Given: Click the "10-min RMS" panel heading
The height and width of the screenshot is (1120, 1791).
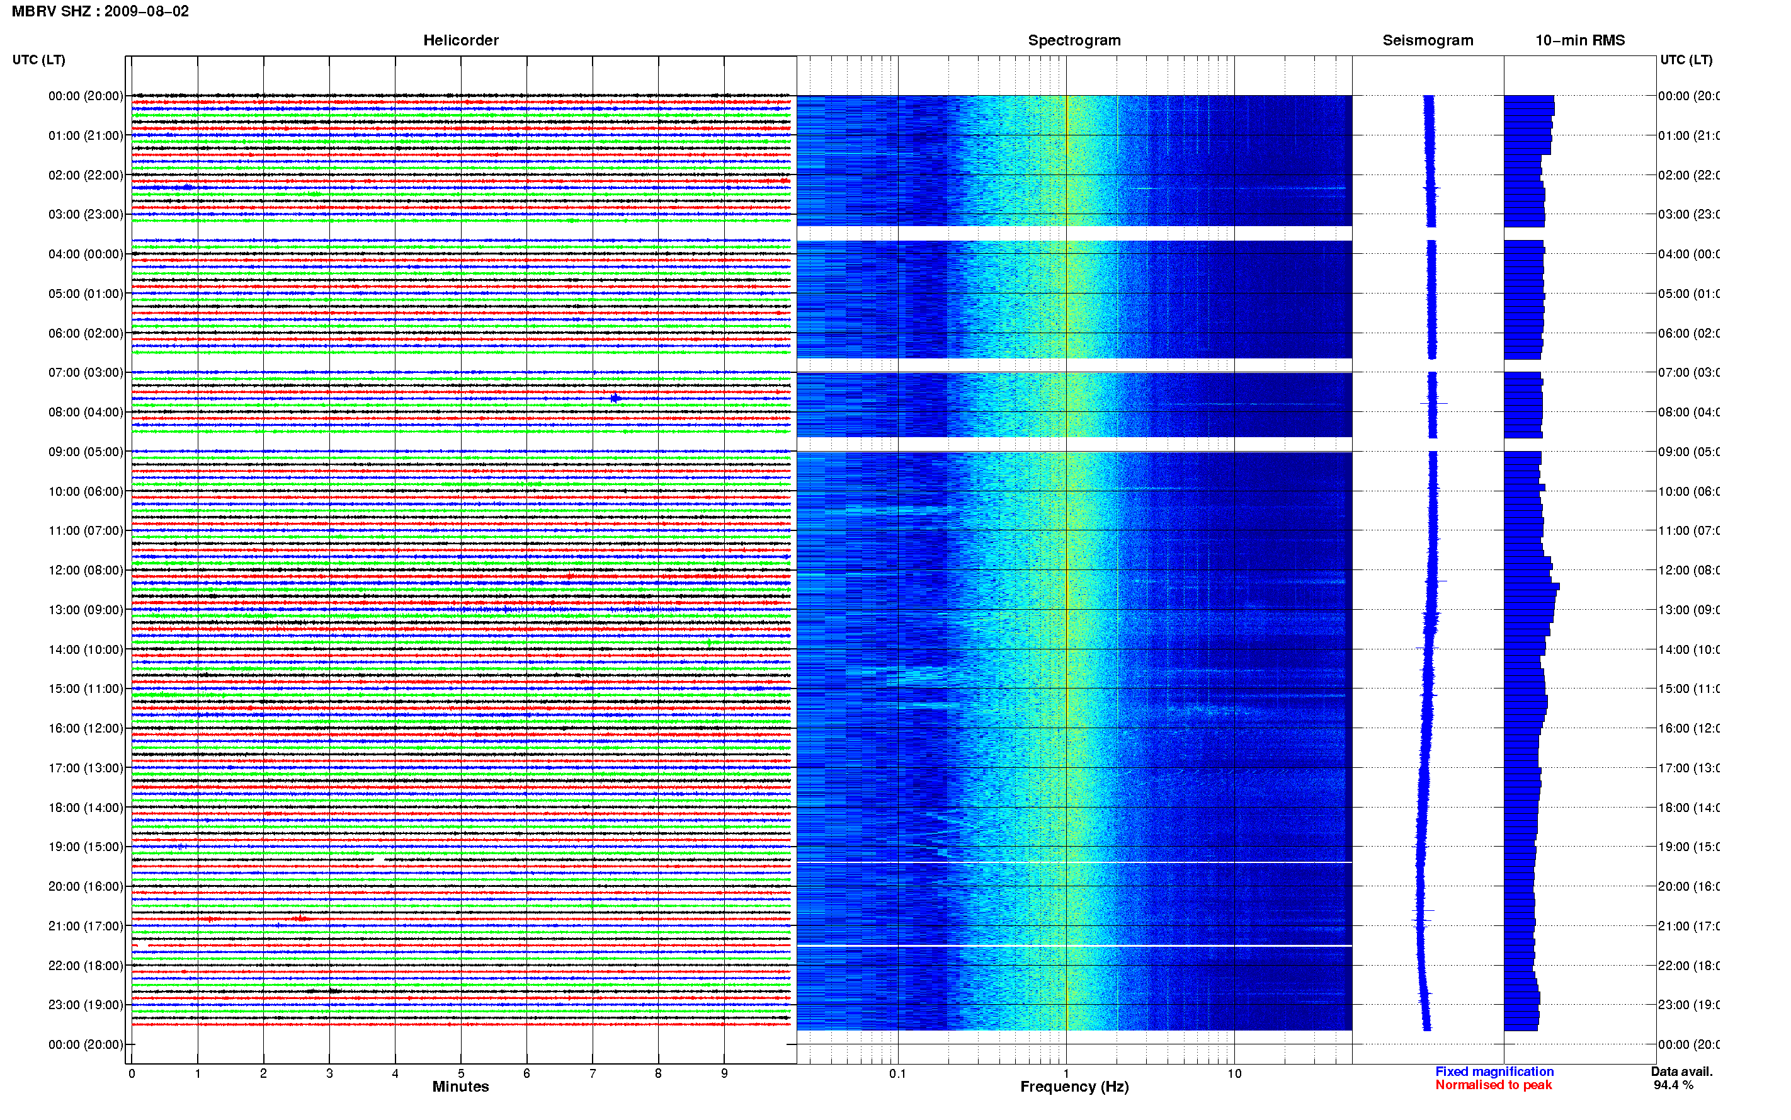Looking at the screenshot, I should point(1579,40).
